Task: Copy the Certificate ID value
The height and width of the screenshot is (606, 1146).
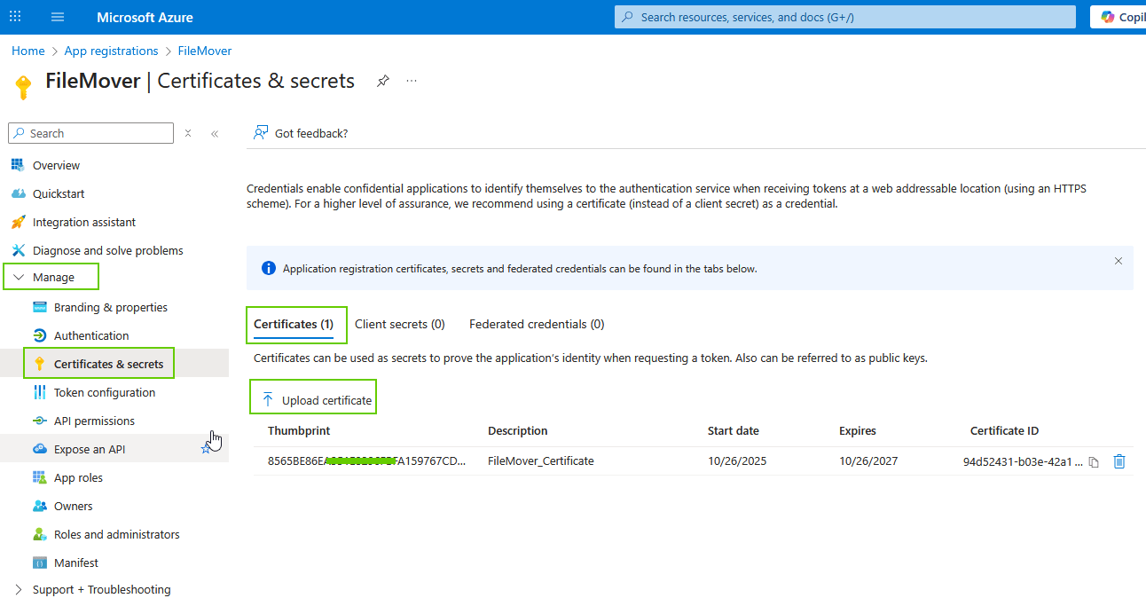Action: [1094, 460]
